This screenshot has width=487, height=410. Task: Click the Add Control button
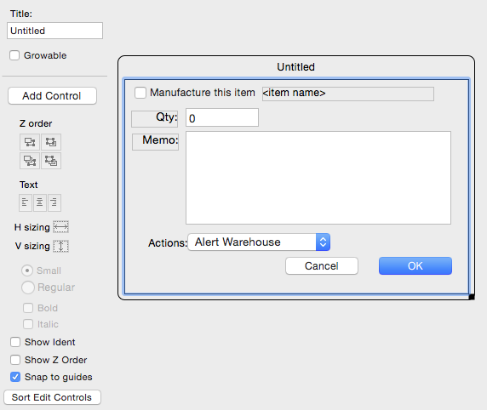point(52,95)
